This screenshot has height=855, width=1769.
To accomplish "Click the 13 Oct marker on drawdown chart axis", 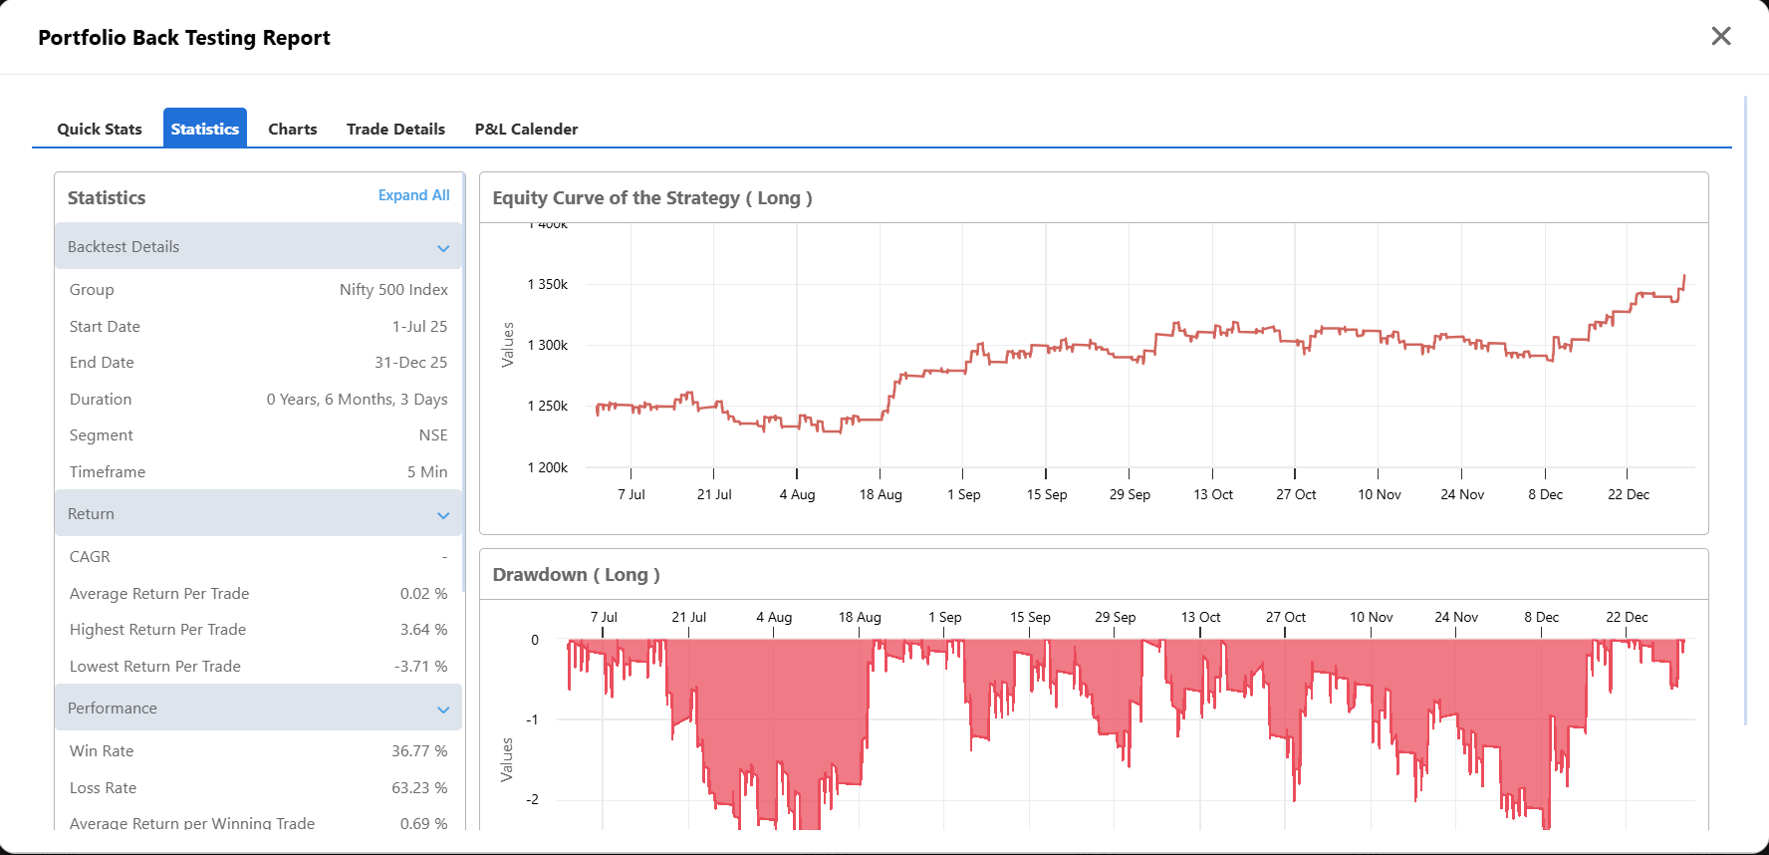I will coord(1200,617).
